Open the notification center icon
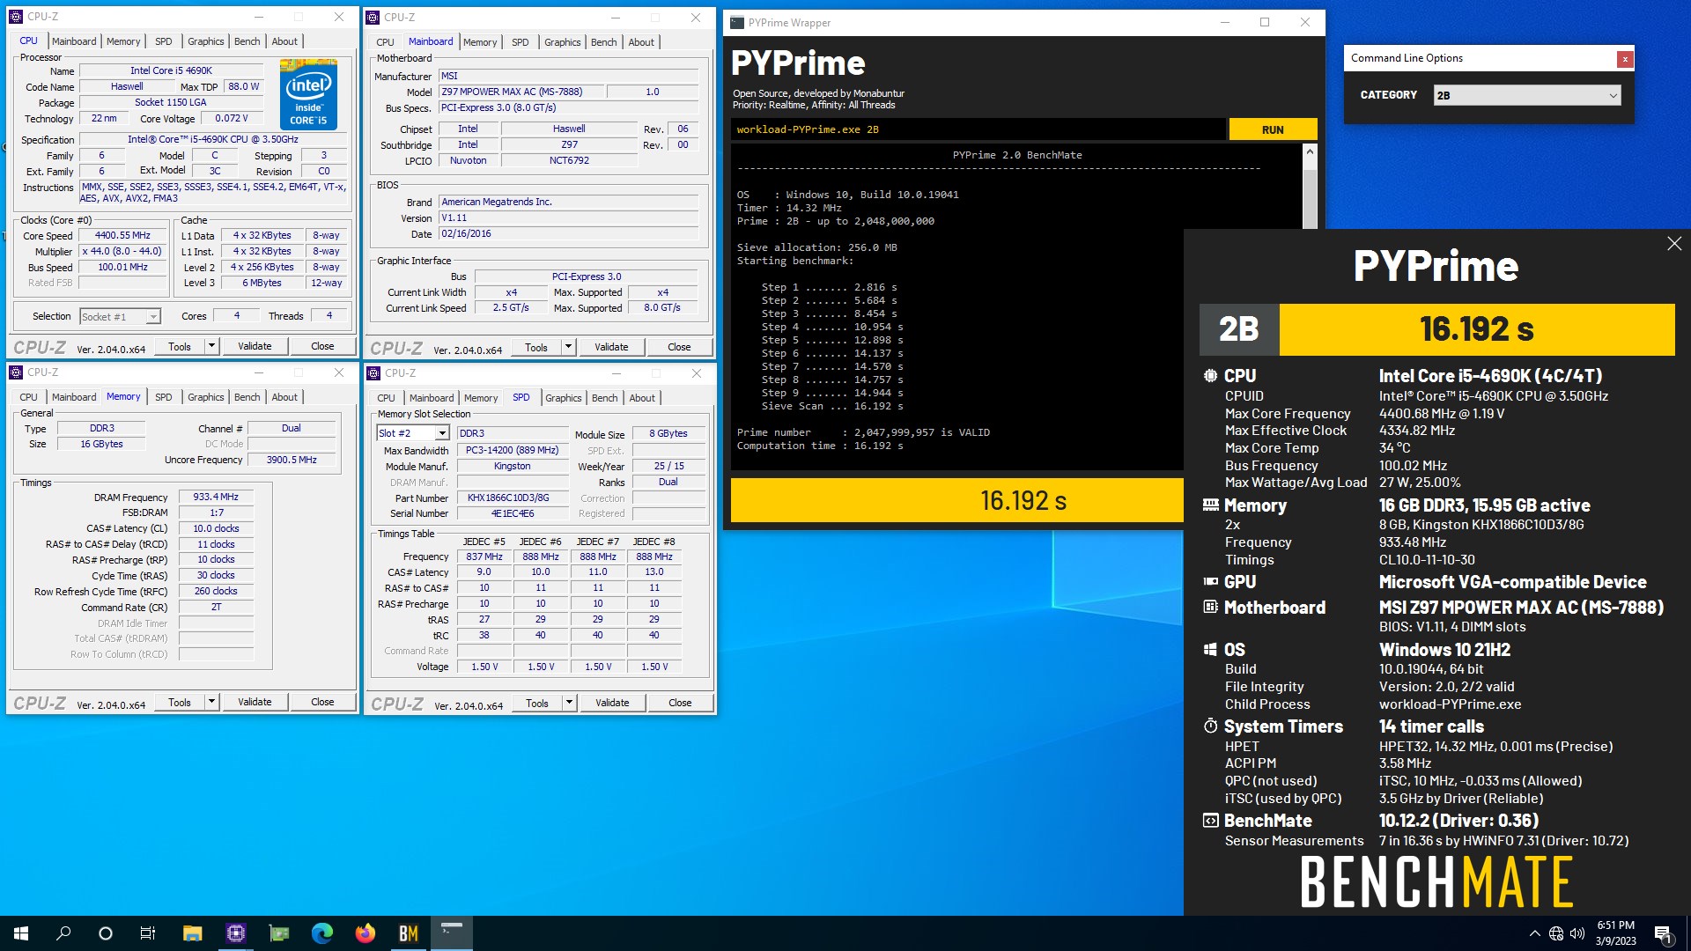 tap(1663, 933)
